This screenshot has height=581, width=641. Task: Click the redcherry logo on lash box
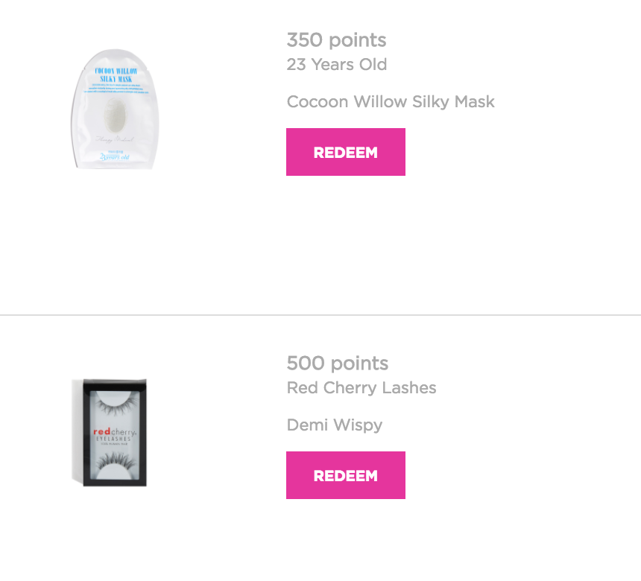tap(115, 431)
